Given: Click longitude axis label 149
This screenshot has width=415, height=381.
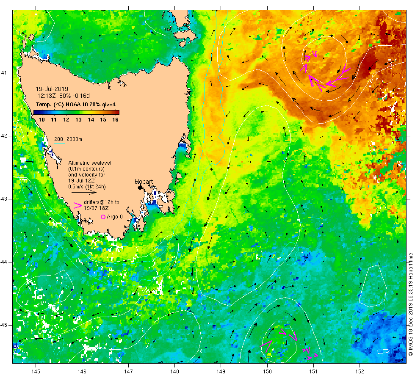Looking at the screenshot, I should 221,372.
